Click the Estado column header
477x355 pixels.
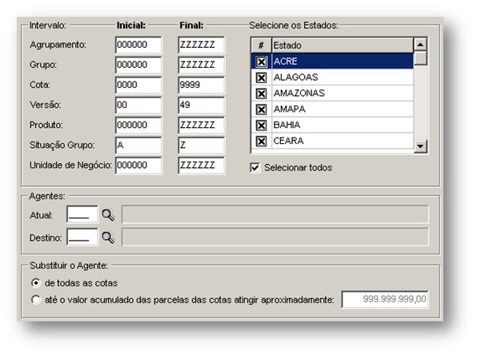click(x=343, y=46)
